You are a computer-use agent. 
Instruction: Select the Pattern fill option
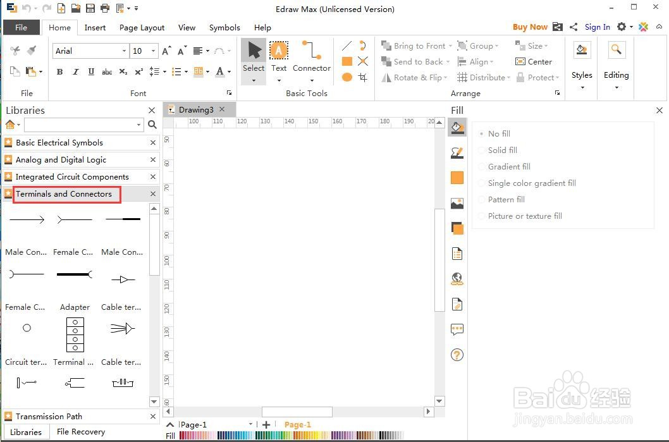502,200
